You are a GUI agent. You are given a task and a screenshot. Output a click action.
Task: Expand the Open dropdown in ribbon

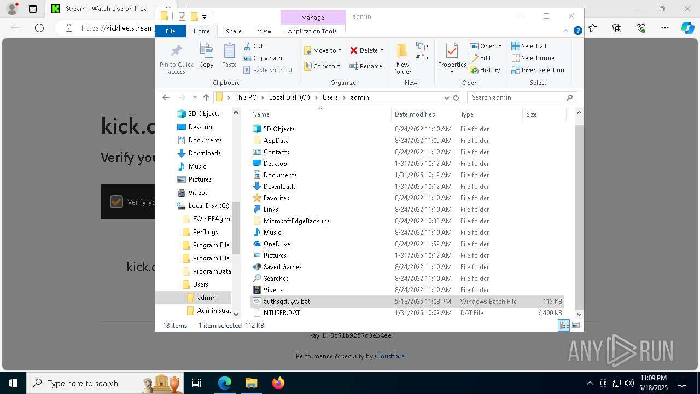[x=501, y=46]
